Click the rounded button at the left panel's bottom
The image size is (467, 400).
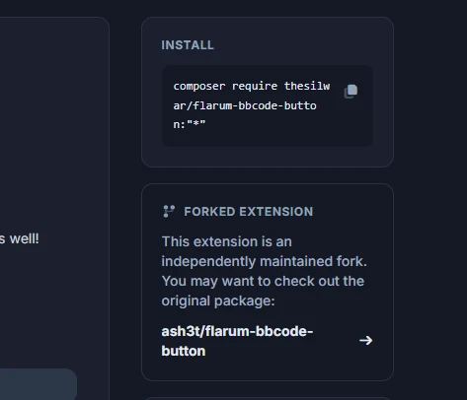[39, 384]
